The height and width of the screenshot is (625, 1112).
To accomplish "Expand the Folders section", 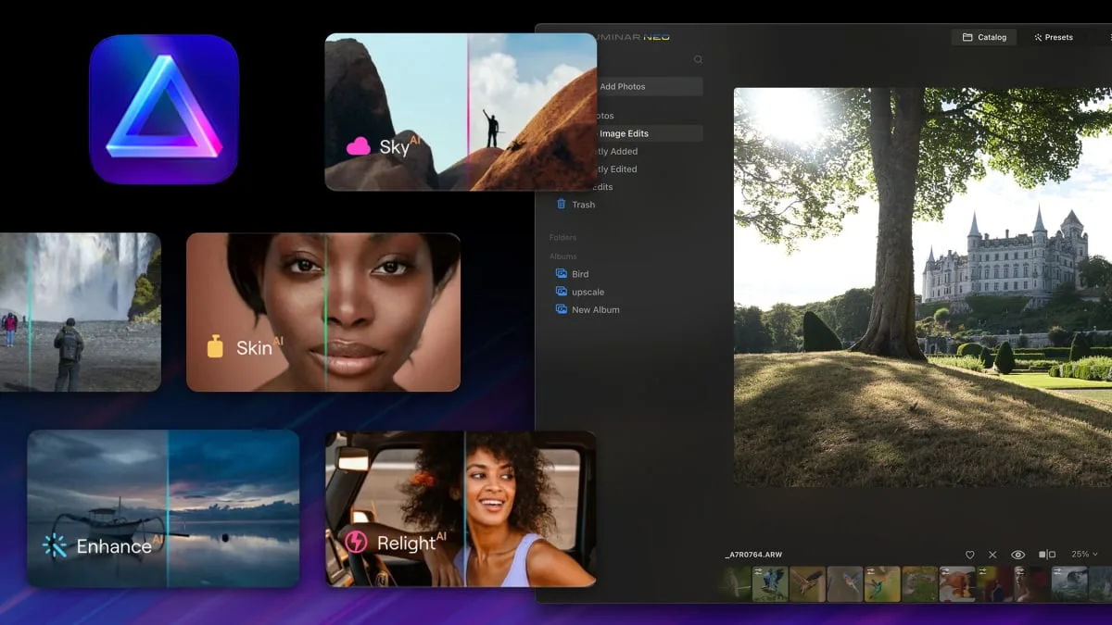I will click(x=562, y=237).
